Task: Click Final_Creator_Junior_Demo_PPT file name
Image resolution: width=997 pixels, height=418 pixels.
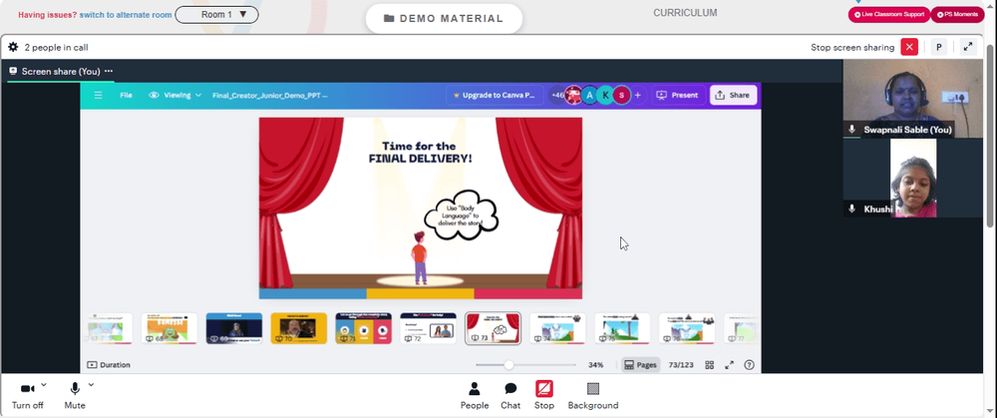Action: [269, 96]
